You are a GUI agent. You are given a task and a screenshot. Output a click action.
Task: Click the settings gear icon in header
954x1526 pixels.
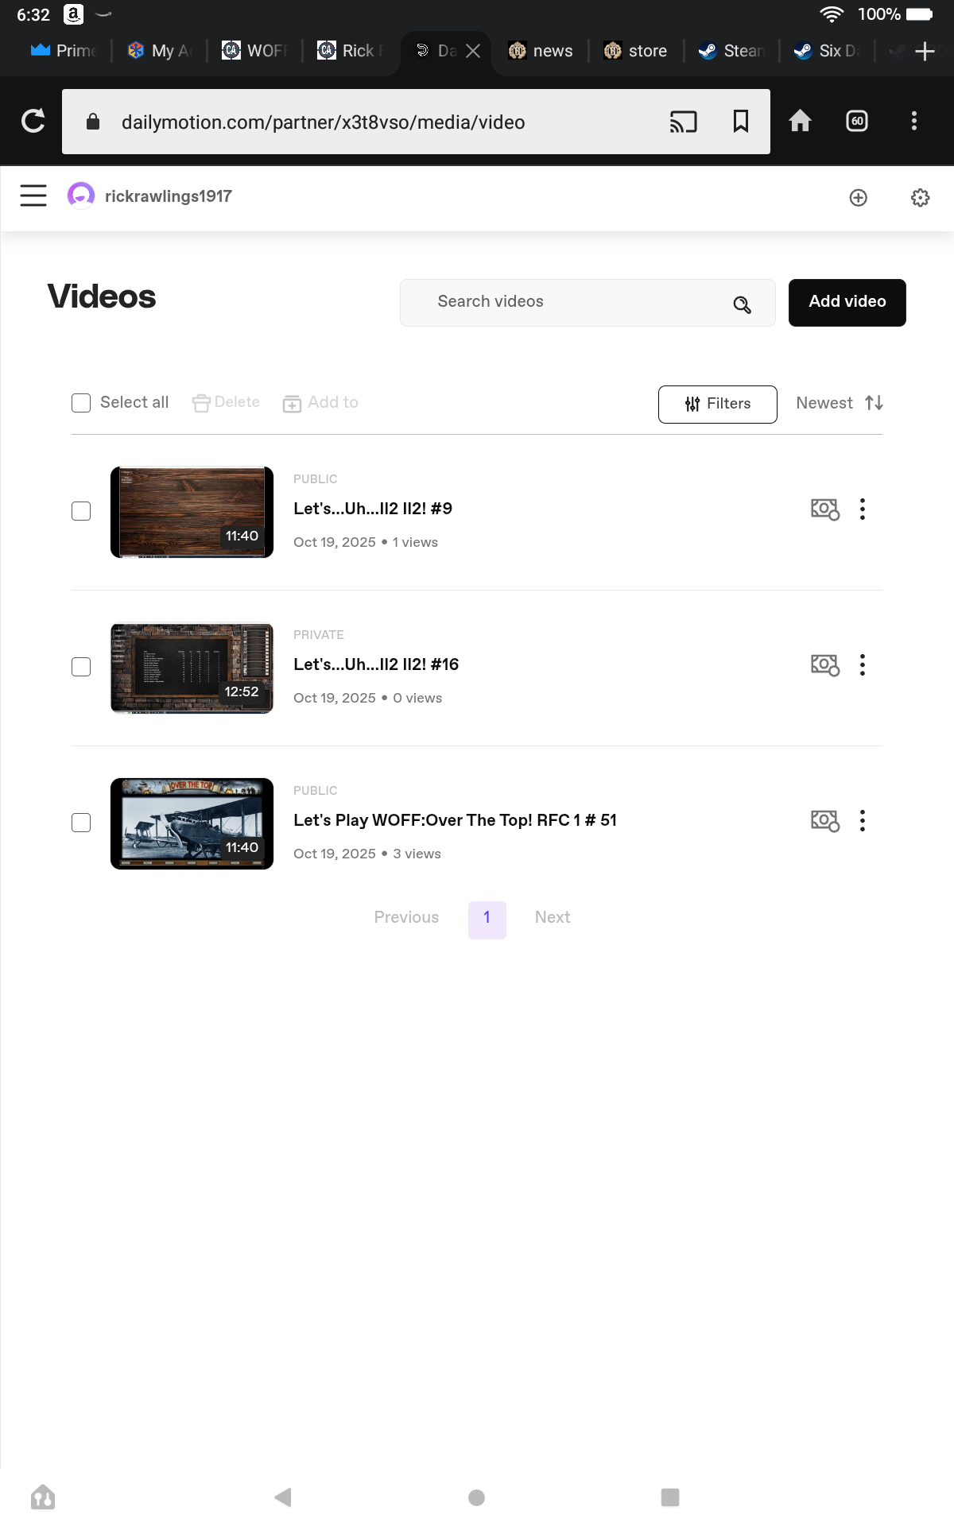point(920,198)
